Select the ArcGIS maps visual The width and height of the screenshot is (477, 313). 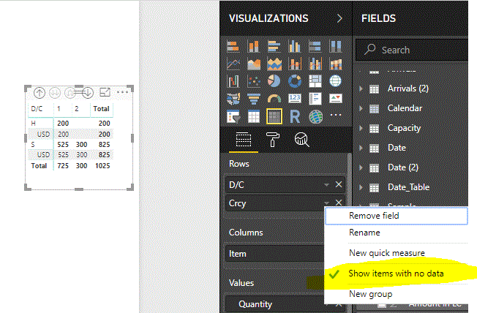315,116
